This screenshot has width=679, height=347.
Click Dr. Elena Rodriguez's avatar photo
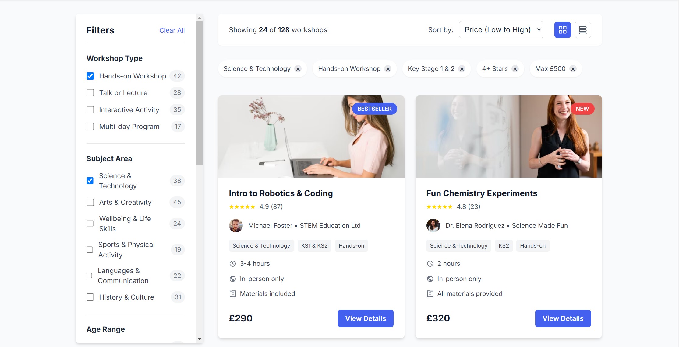[x=433, y=226]
